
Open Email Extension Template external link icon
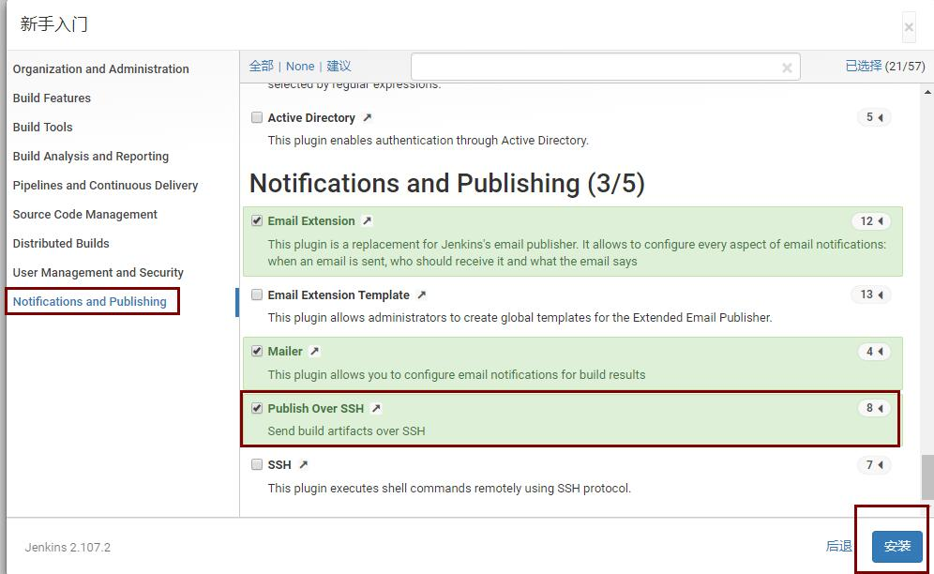click(x=422, y=295)
